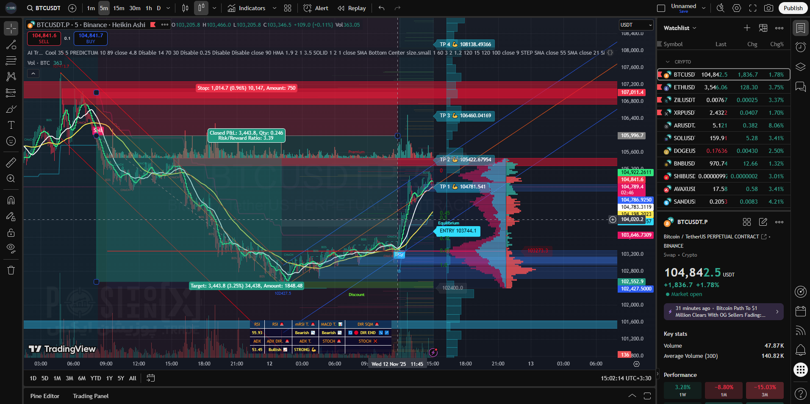This screenshot has width=810, height=404.
Task: Click the trash can remove objects icon
Action: 11,270
